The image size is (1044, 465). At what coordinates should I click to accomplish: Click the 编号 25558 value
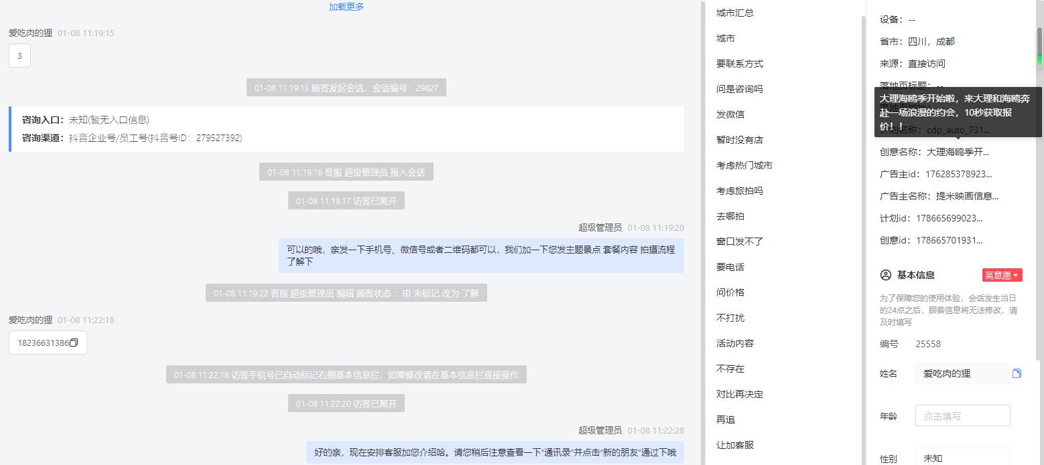pos(928,344)
